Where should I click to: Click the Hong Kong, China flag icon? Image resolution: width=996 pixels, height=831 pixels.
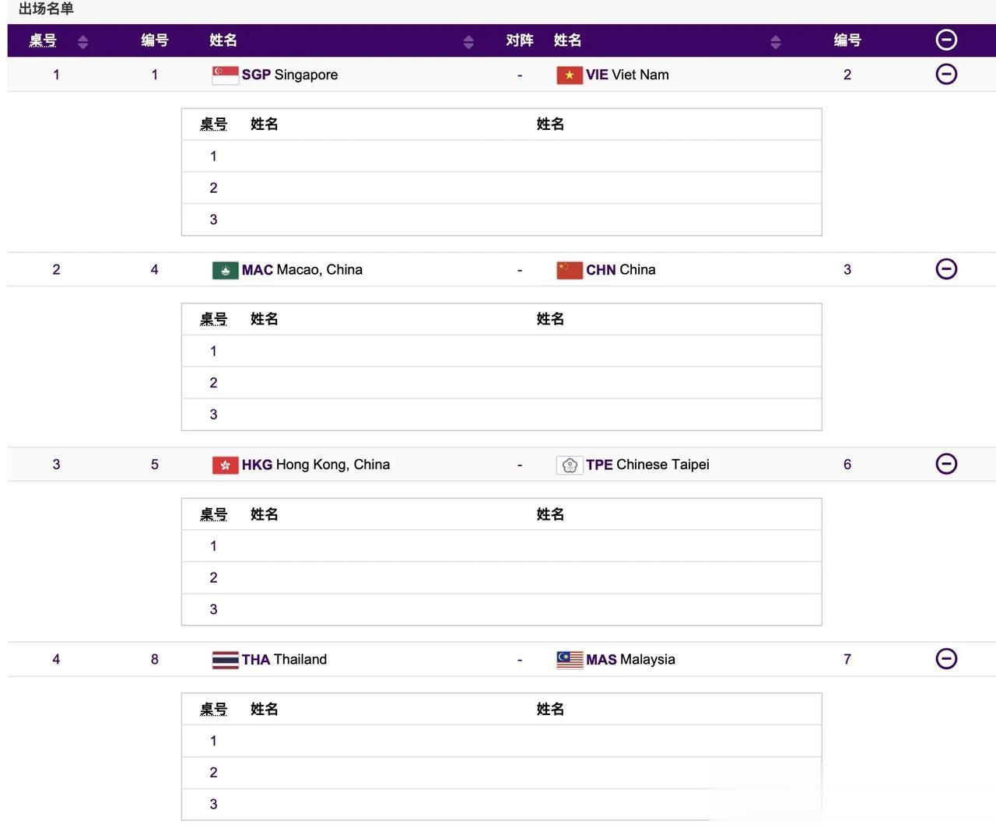tap(225, 465)
